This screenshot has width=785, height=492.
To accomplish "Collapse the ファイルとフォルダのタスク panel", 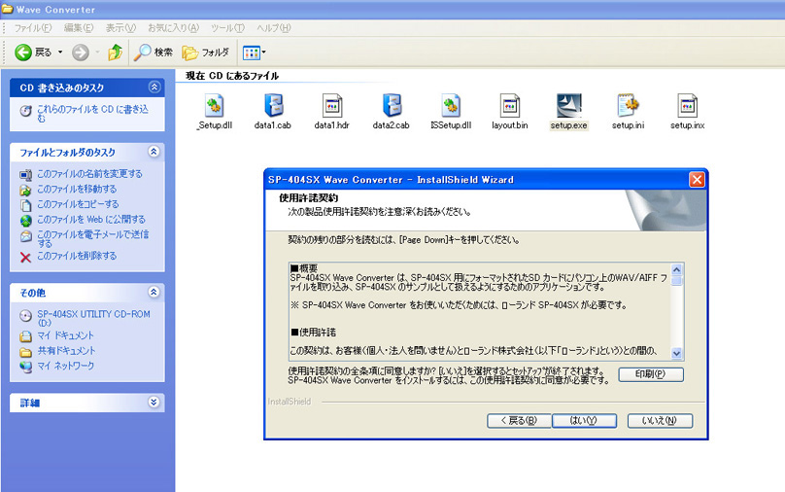I will [x=154, y=152].
